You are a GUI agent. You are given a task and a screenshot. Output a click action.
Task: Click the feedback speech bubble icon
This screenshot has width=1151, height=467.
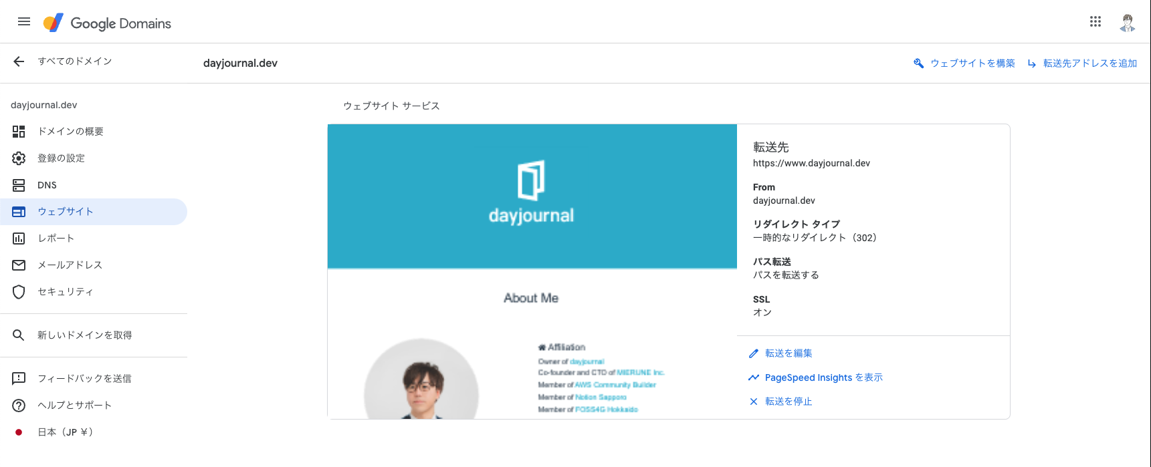[19, 379]
